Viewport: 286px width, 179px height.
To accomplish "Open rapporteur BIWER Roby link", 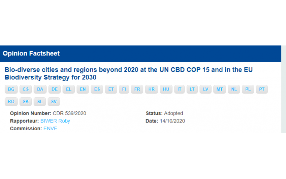I will [x=55, y=121].
